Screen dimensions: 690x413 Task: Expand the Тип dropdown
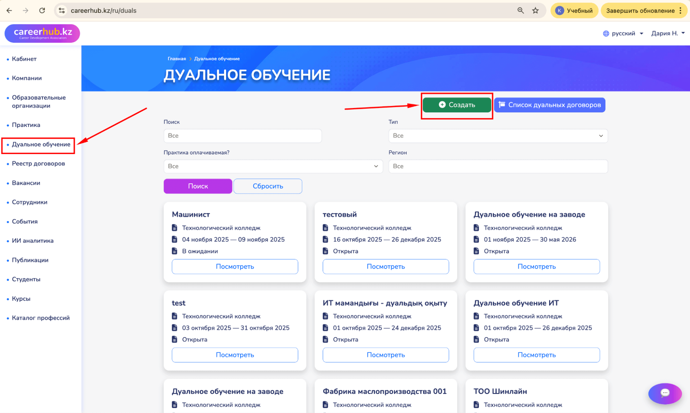click(498, 135)
